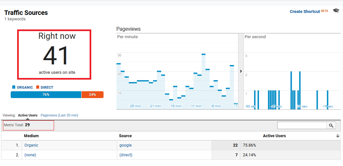Click the orange DIRECT legend swatch
The width and height of the screenshot is (343, 166).
click(x=38, y=87)
